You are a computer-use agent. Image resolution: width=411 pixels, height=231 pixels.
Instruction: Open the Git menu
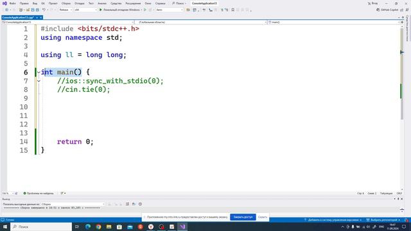(43, 3)
